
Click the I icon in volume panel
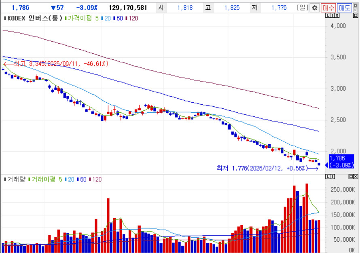point(332,176)
